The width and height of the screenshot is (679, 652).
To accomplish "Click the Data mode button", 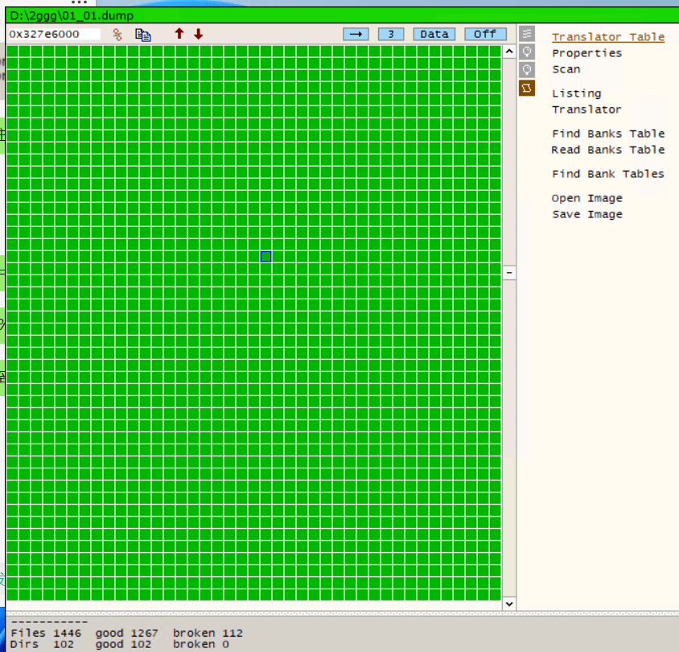I will (434, 35).
